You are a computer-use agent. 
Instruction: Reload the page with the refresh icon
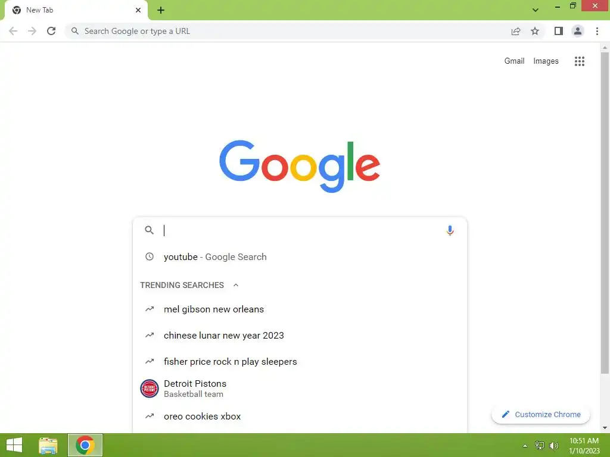[51, 31]
